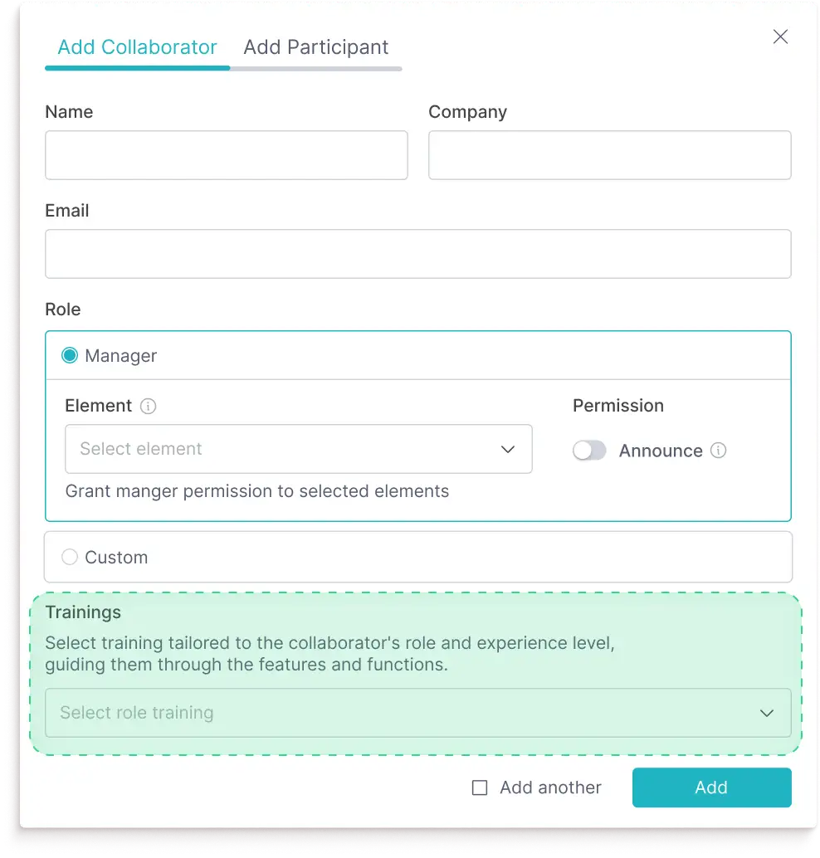Click the info icon beside Element
The width and height of the screenshot is (820, 858).
(148, 406)
